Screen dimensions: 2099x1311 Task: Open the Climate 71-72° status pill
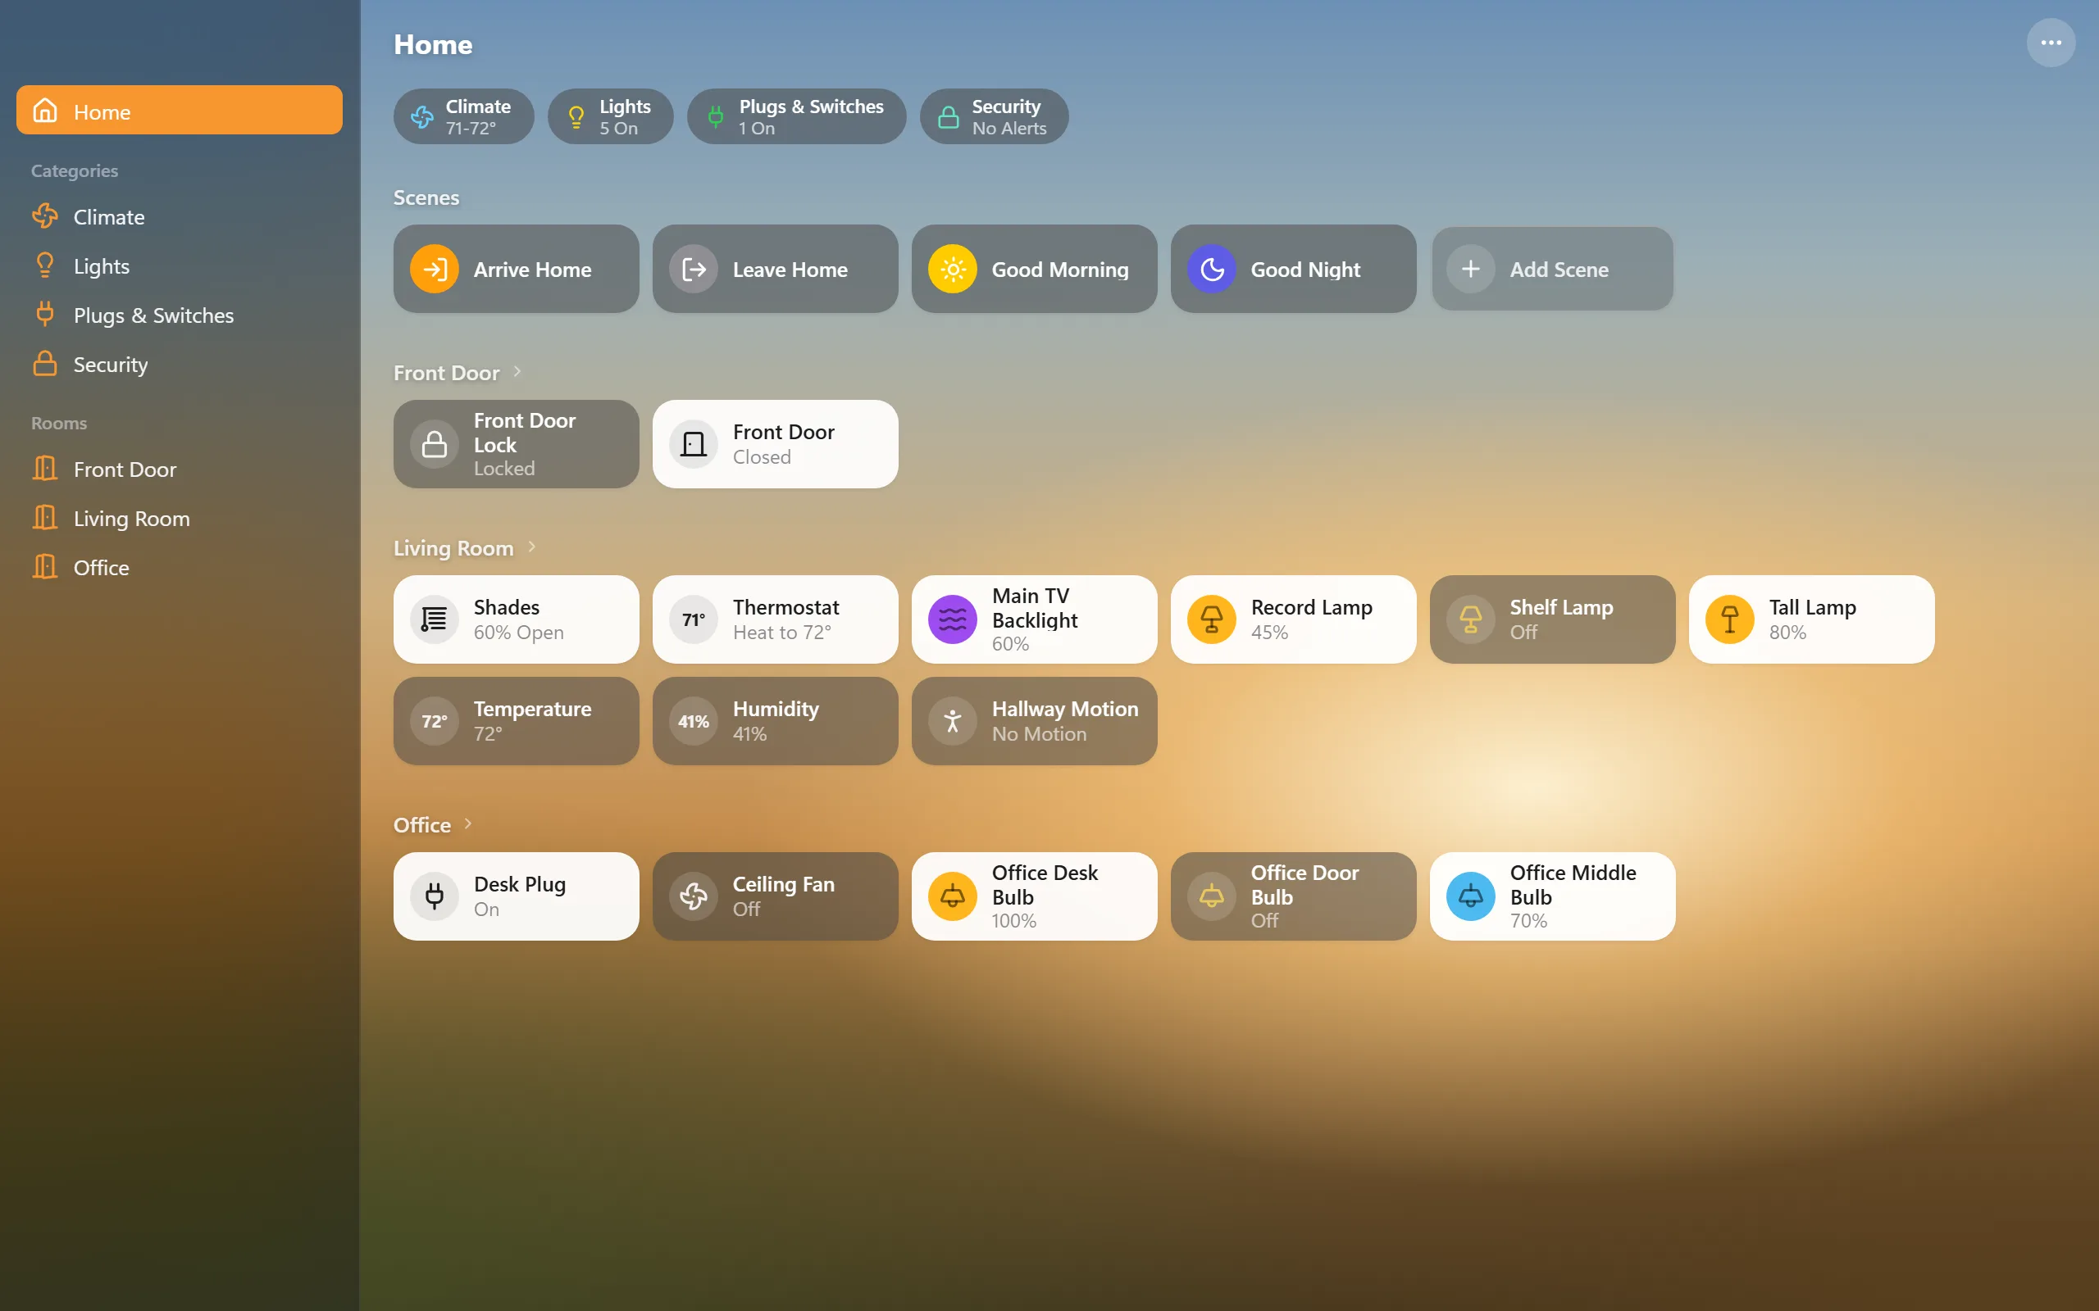click(464, 116)
